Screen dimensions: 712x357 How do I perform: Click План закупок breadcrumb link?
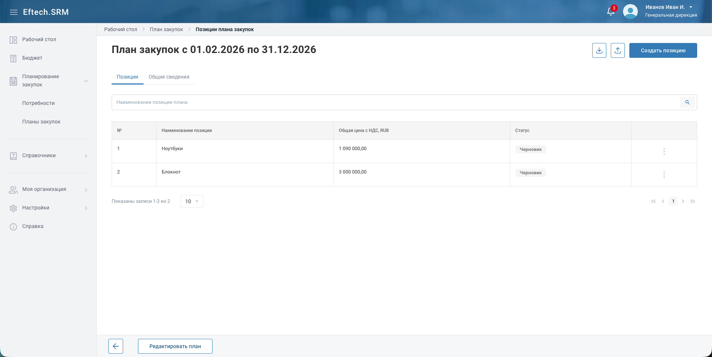(167, 29)
